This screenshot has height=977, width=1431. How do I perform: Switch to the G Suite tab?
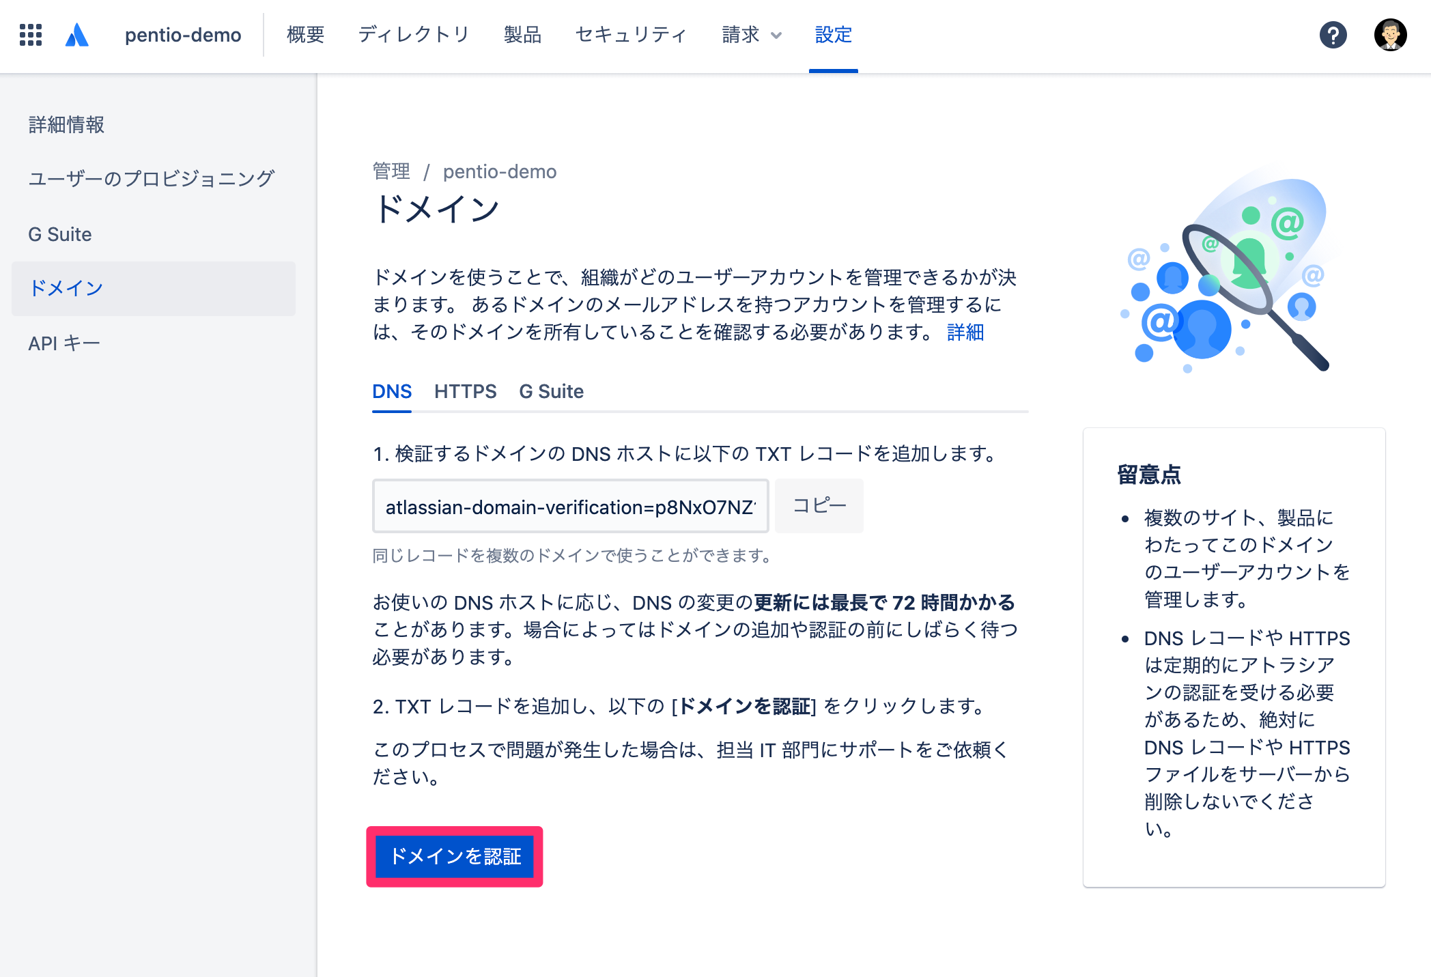(x=551, y=392)
